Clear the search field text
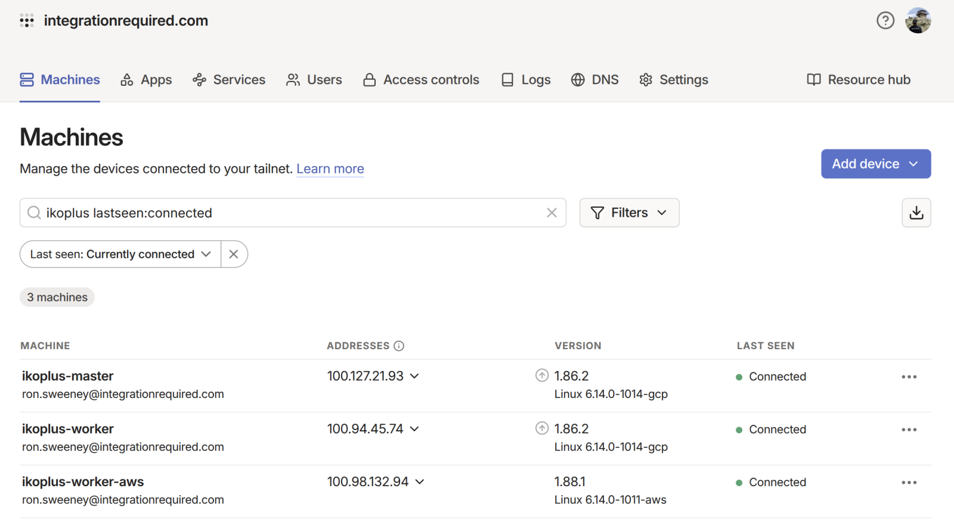 tap(552, 213)
